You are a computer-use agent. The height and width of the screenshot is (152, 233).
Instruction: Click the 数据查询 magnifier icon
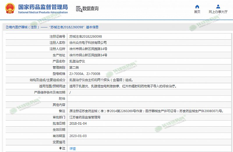pyautogui.click(x=79, y=9)
